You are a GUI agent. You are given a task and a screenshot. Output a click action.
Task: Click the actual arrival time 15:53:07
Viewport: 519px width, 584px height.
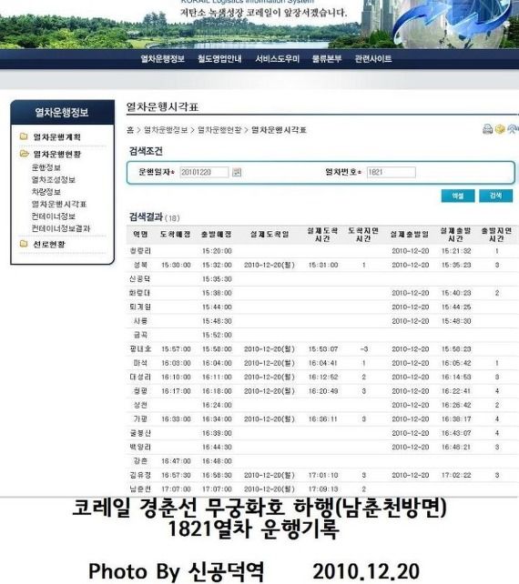323,349
